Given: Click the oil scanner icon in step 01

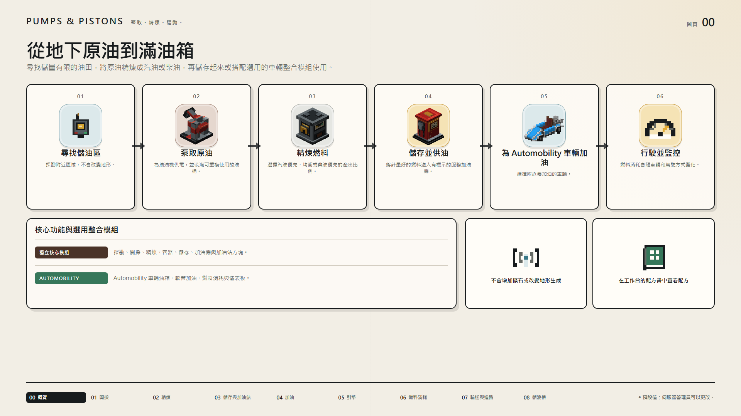Looking at the screenshot, I should coord(81,126).
